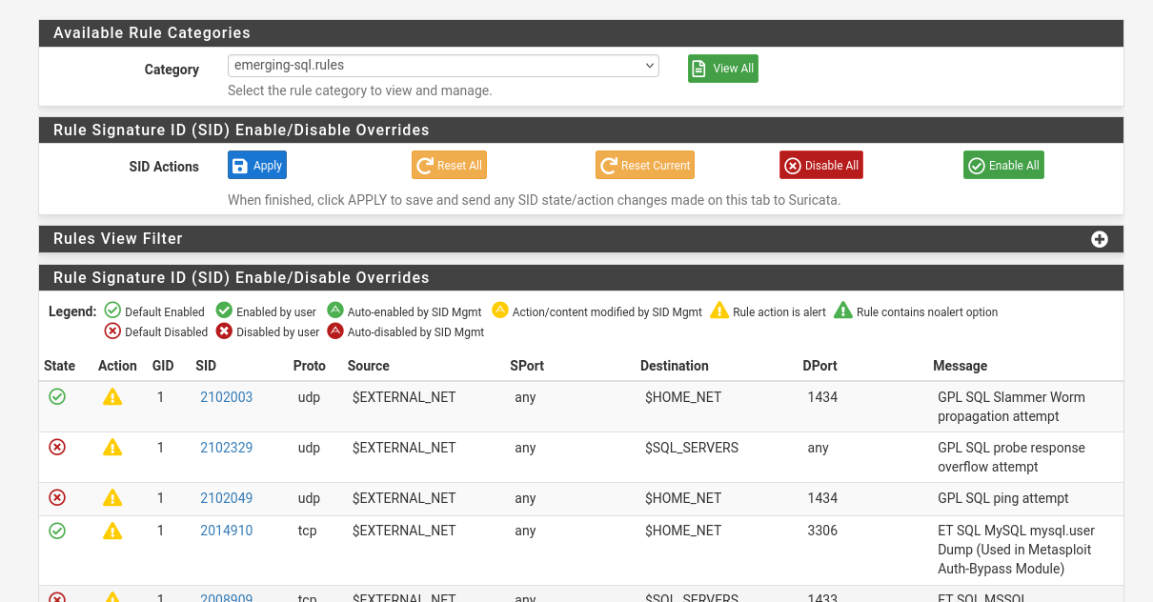Viewport: 1153px width, 602px height.
Task: Click $EXTERNAL_NET source for SID 2102049
Action: pyautogui.click(x=404, y=498)
